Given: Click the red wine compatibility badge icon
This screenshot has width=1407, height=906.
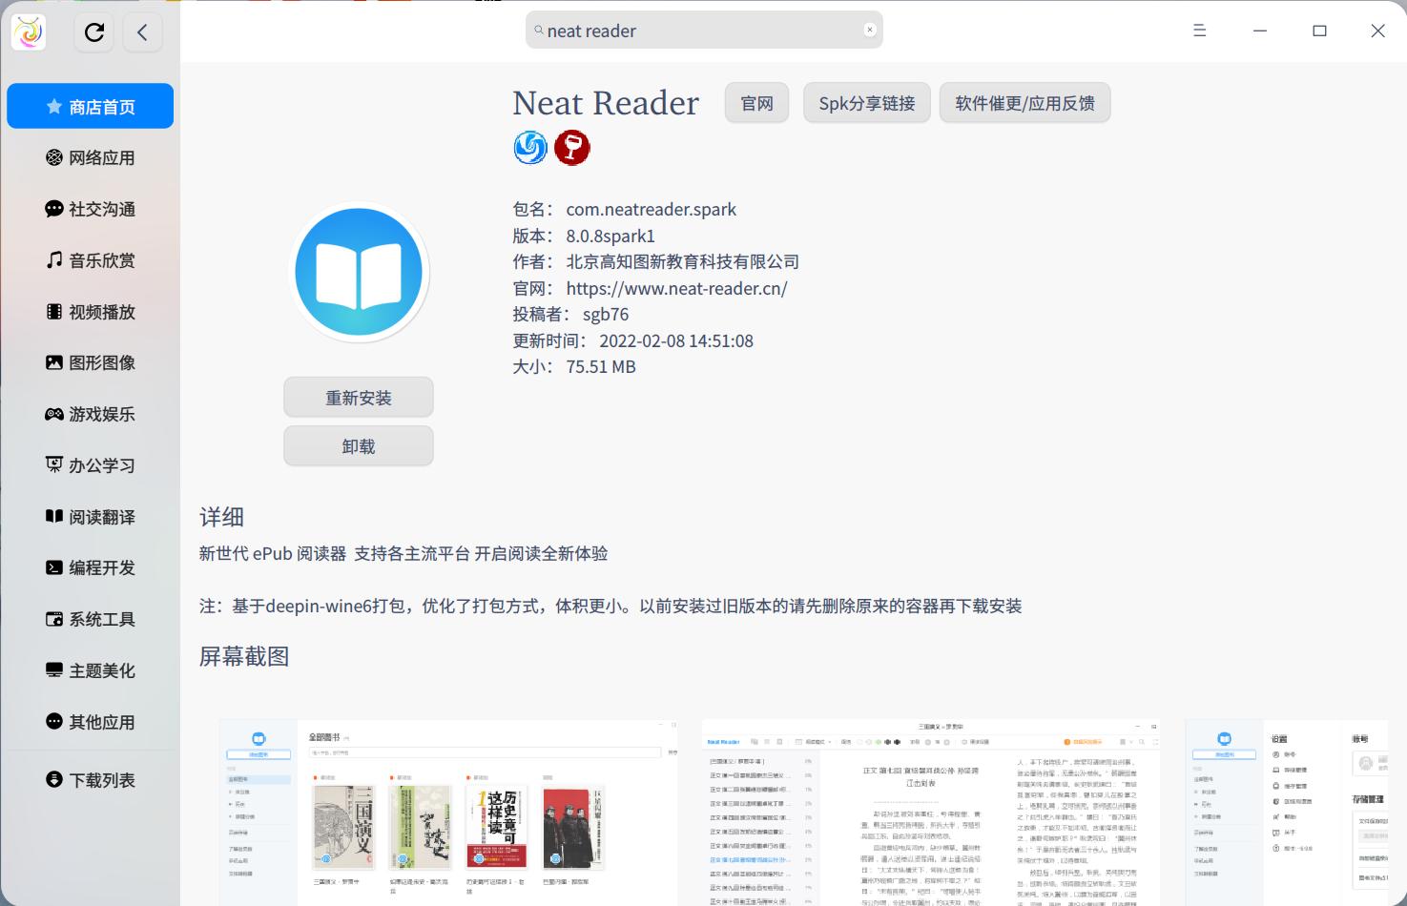Looking at the screenshot, I should pos(572,148).
